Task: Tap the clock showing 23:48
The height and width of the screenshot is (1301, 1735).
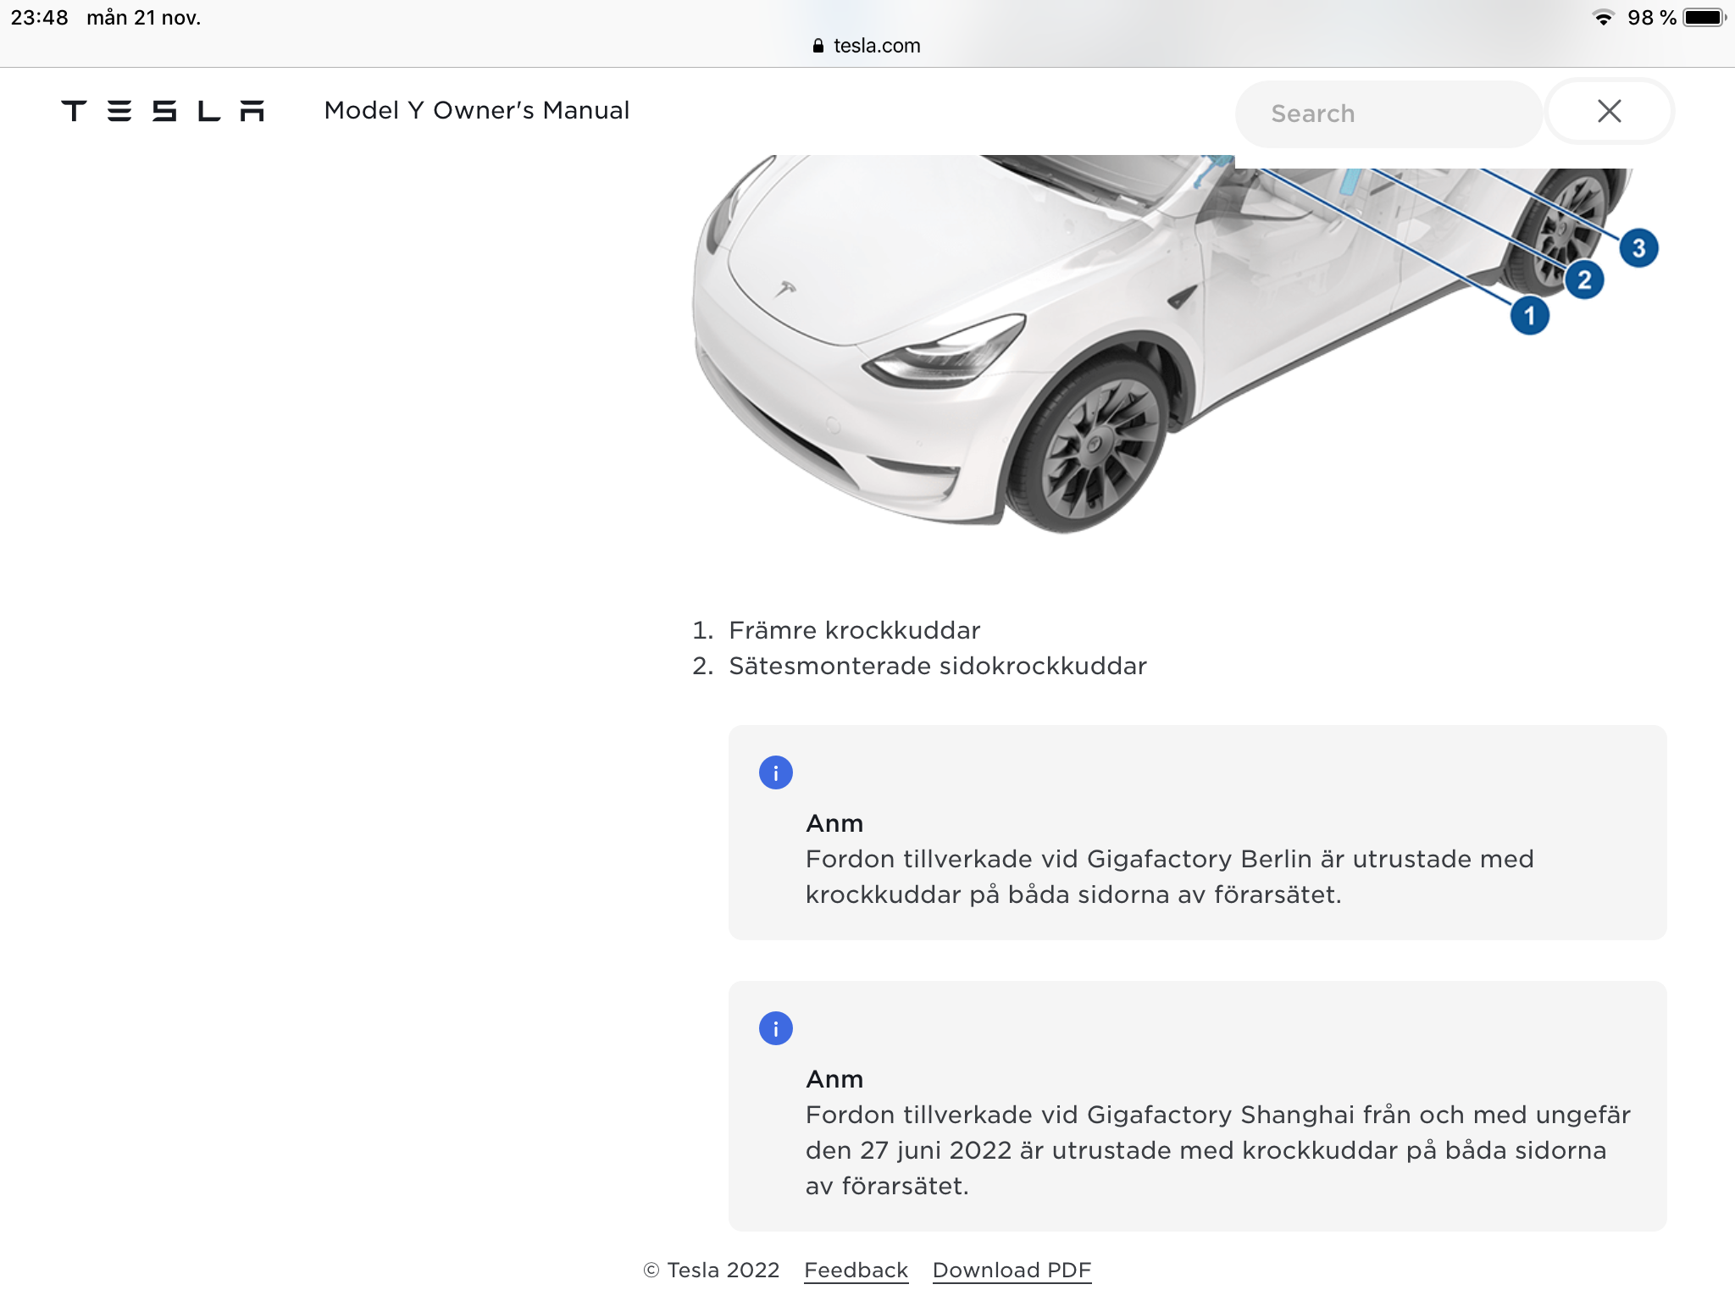Action: tap(39, 18)
